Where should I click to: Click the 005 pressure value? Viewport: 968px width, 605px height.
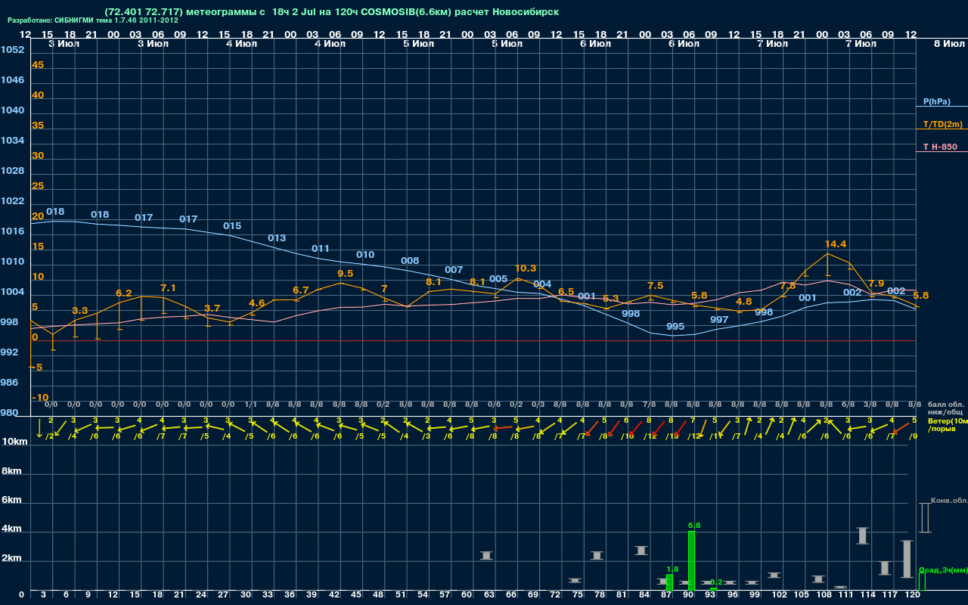(x=498, y=279)
